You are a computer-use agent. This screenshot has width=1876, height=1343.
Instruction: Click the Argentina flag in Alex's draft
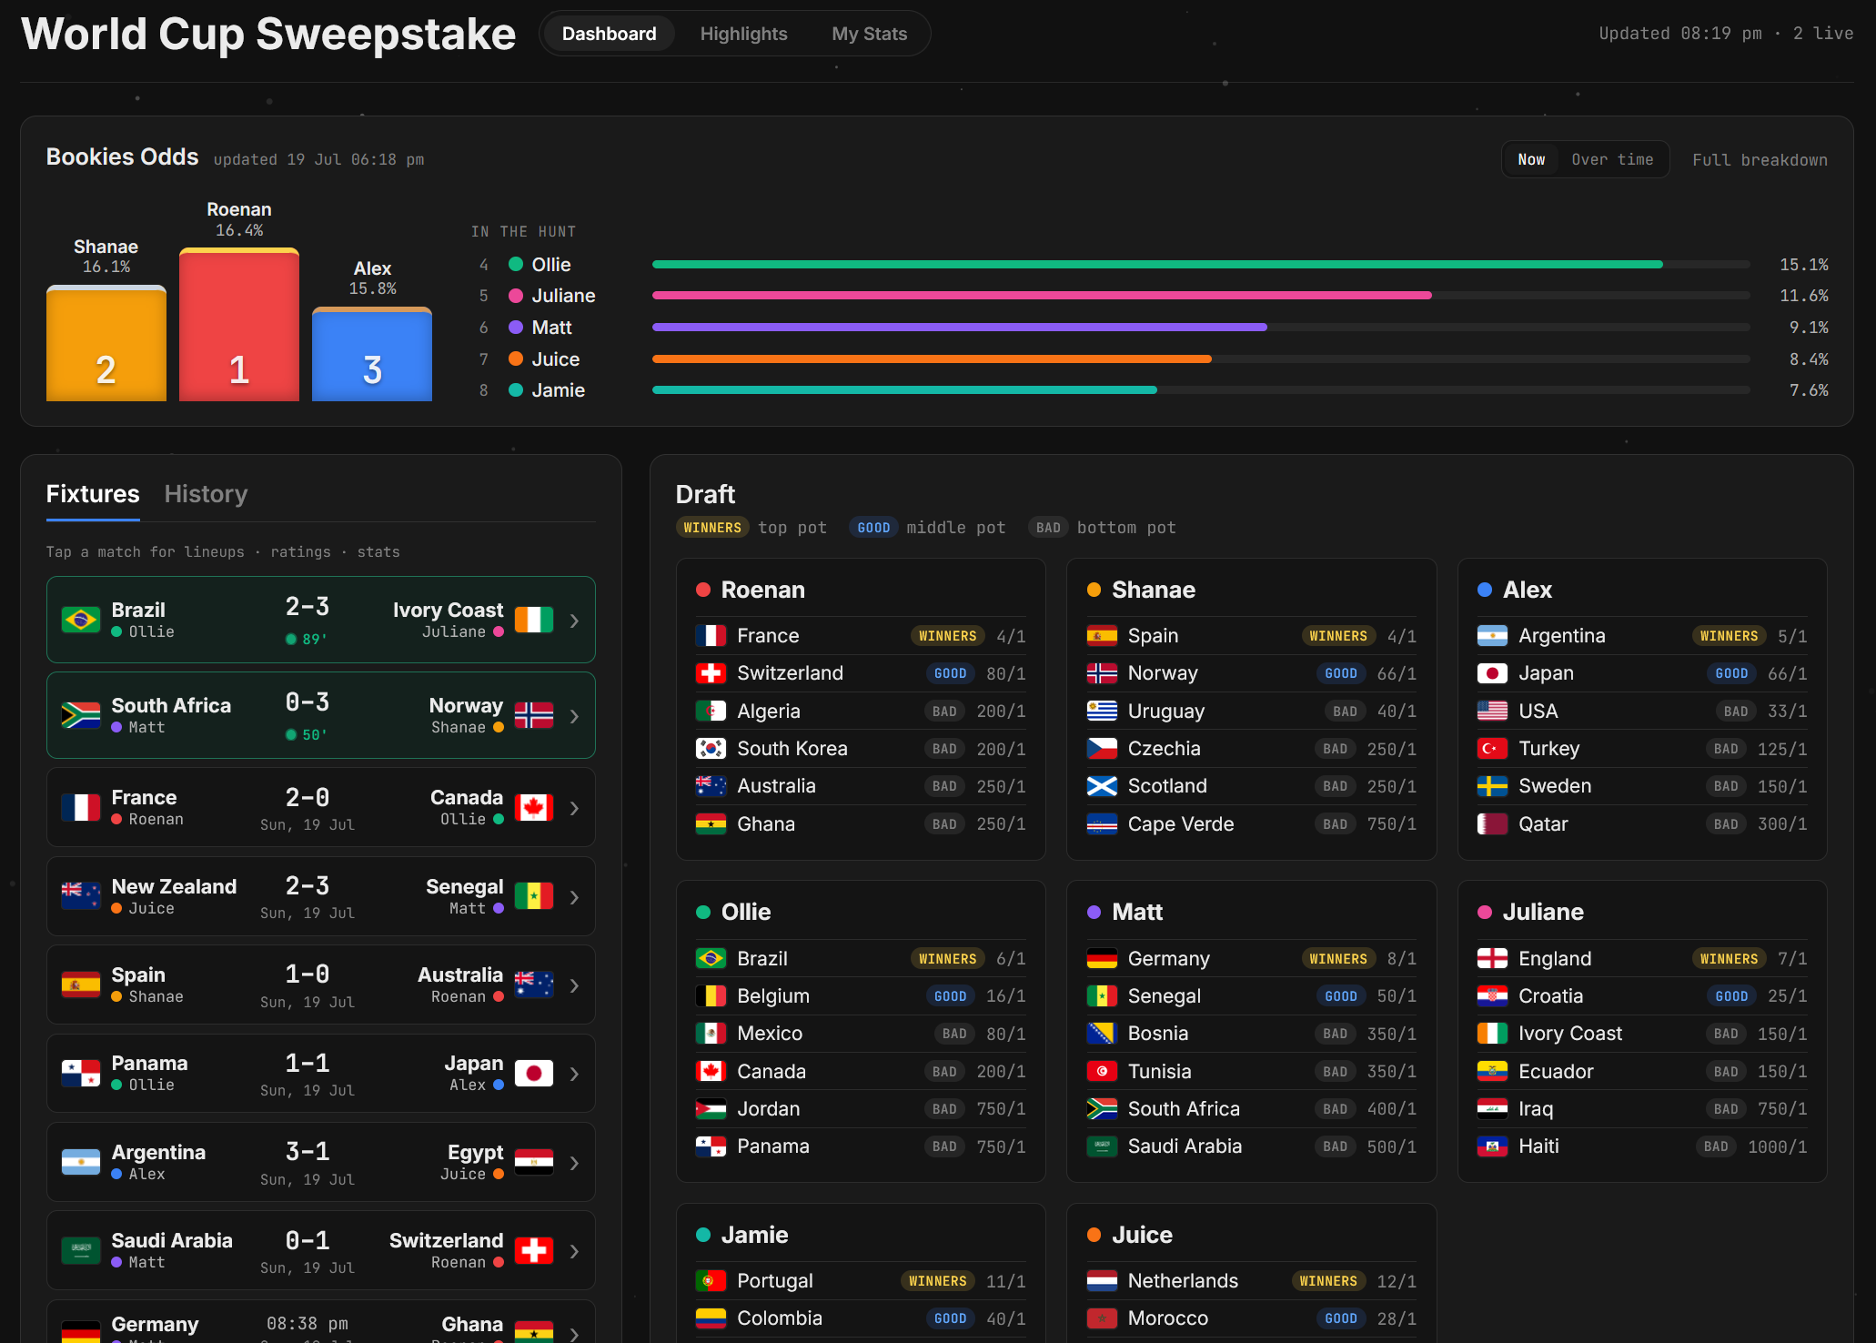click(1493, 636)
